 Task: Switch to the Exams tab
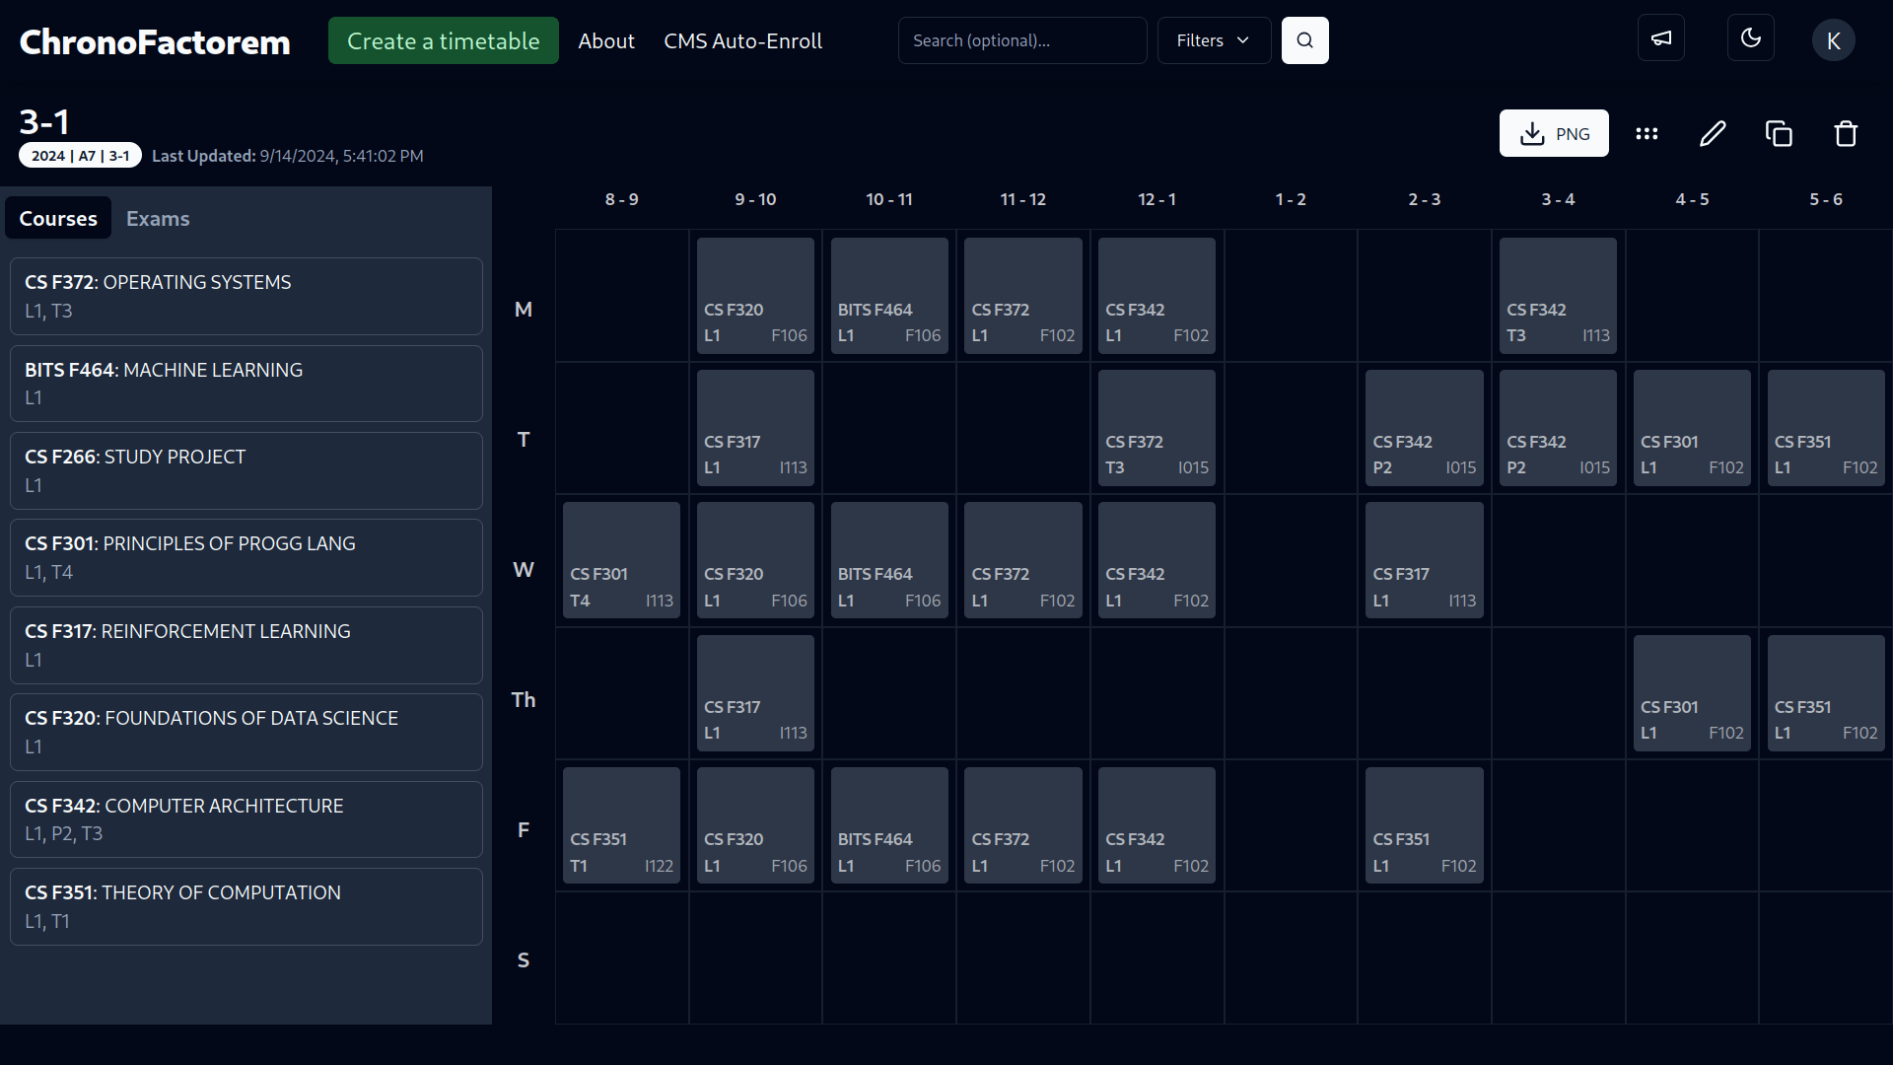[x=158, y=218]
